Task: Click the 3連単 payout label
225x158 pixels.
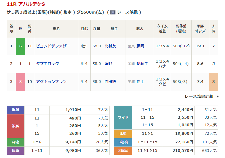Action: (123, 151)
